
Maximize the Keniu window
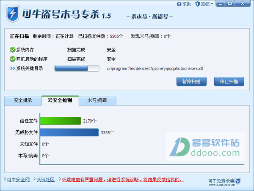tap(230, 4)
